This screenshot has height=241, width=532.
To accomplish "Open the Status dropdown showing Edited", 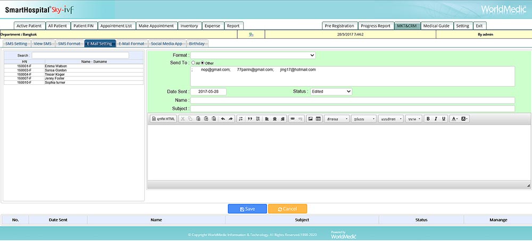I will 331,91.
